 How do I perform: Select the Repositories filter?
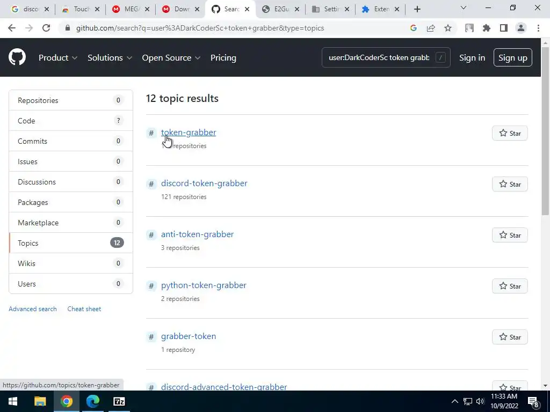71,100
